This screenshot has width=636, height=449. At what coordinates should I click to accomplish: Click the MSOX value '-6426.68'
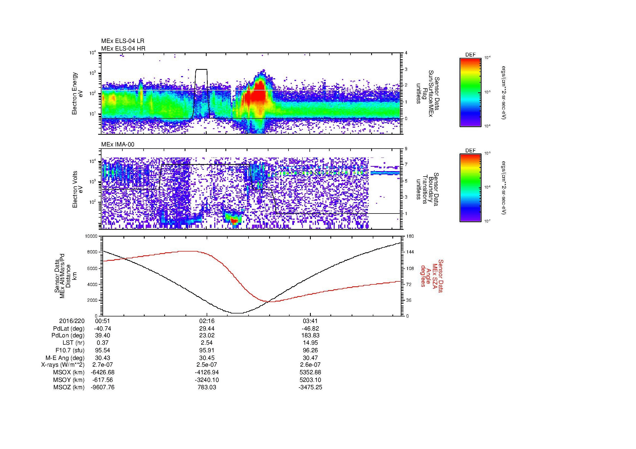(x=103, y=372)
